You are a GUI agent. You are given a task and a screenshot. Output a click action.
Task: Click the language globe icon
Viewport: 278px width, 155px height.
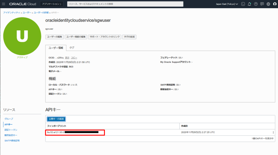point(268,4)
